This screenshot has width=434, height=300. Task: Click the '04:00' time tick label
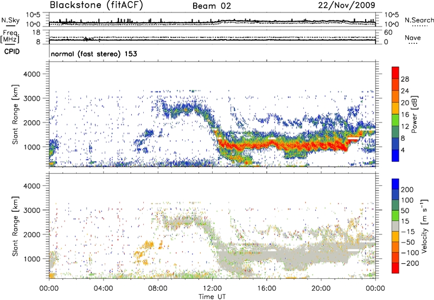103,289
